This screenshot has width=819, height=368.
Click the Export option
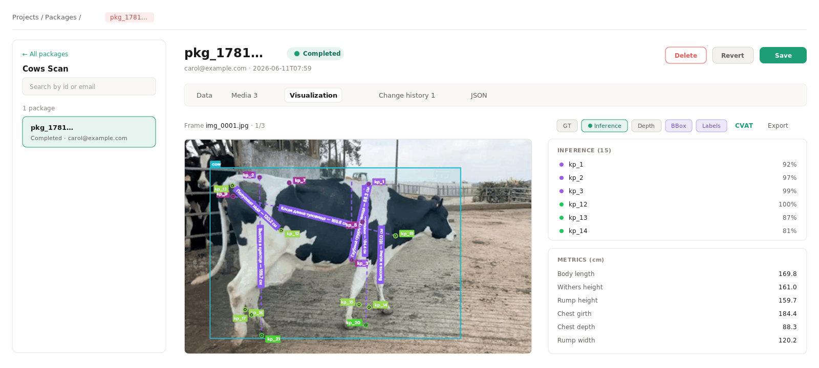point(778,126)
